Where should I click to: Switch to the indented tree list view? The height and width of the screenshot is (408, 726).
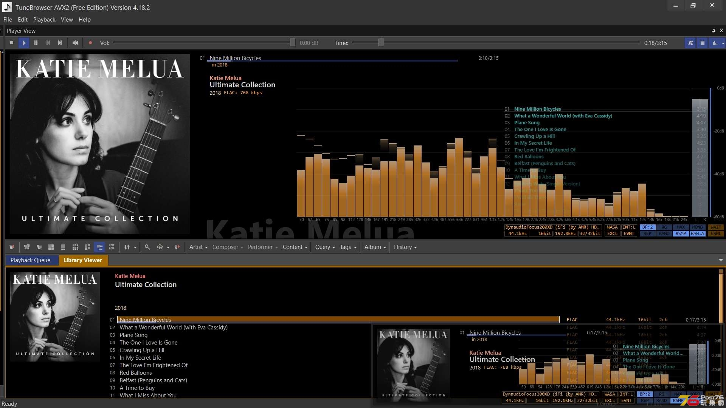point(112,247)
